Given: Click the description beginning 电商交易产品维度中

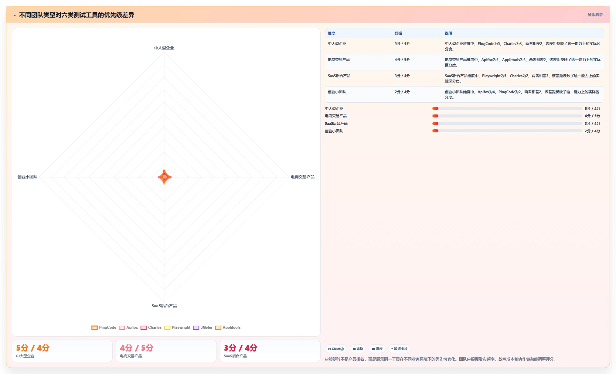Looking at the screenshot, I should coord(523,63).
